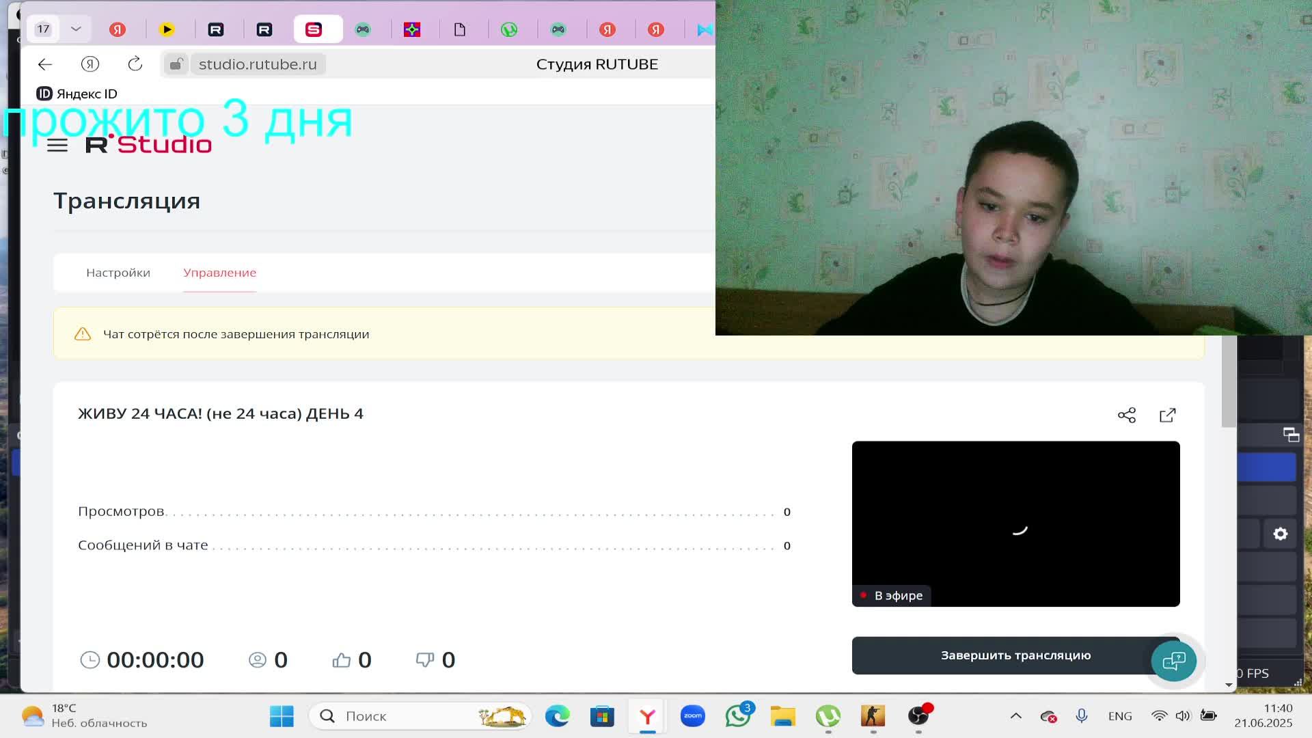Open the volume speaker tray icon
Image resolution: width=1312 pixels, height=738 pixels.
(x=1183, y=716)
